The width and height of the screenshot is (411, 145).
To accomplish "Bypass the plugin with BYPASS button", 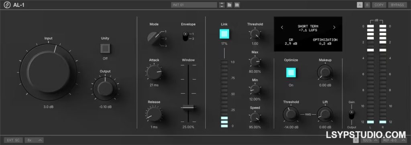I will tap(397, 5).
